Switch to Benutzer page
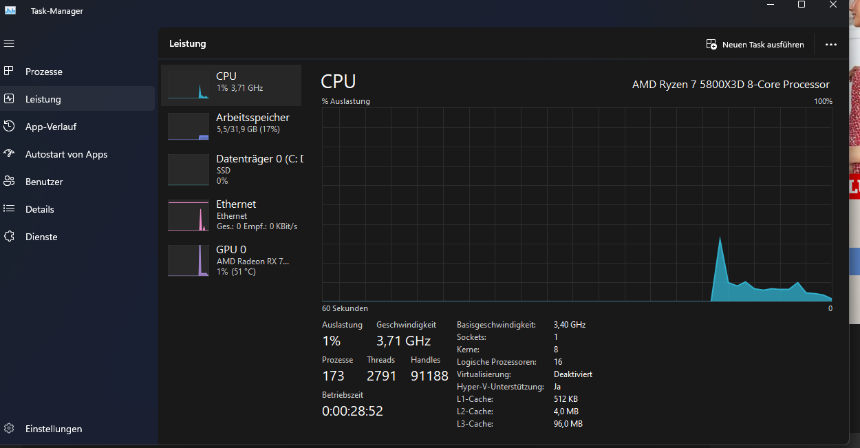Viewport: 860px width, 448px height. point(77,182)
